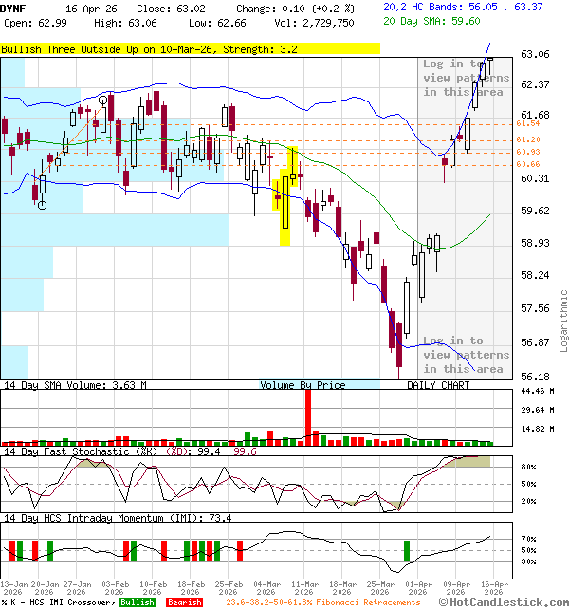
Task: Click the lower 'Log in to view patterns' notice
Action: pyautogui.click(x=465, y=355)
